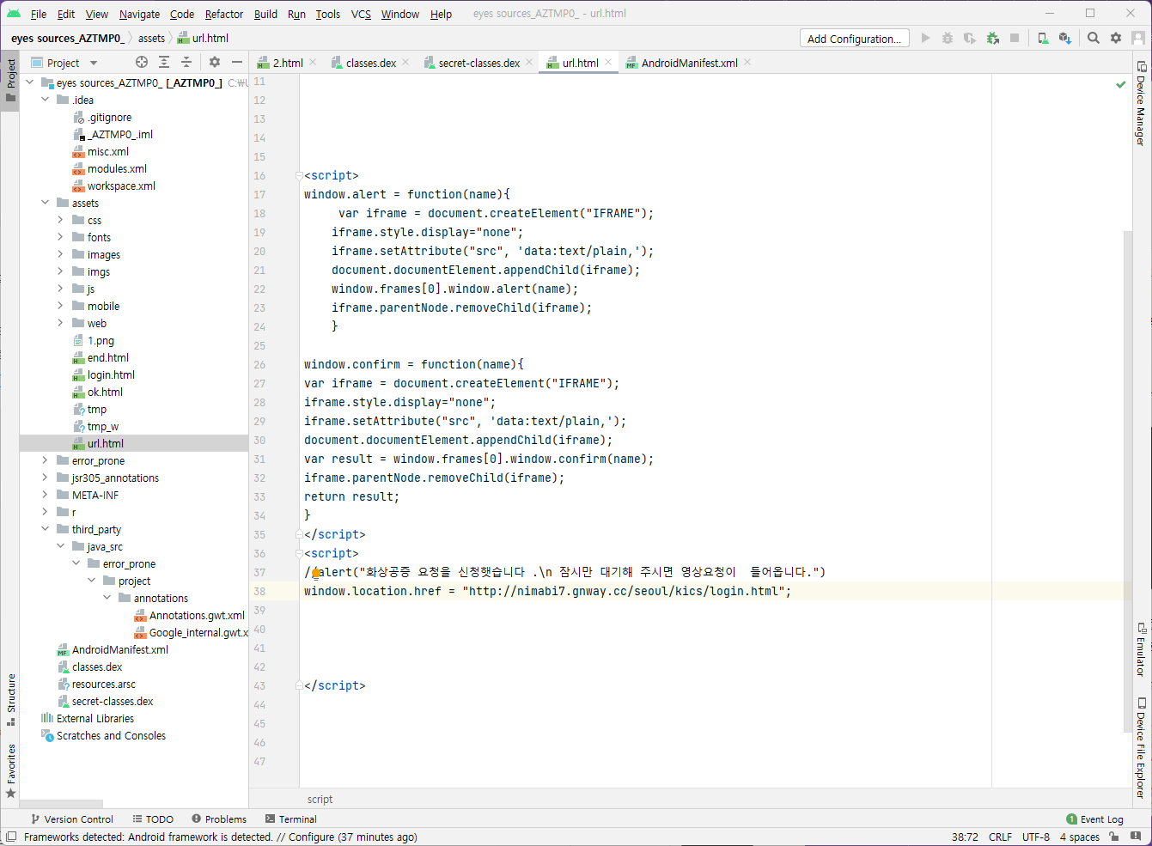Click Collapse All icon in Project panel
Viewport: 1152px width, 846px height.
[186, 62]
